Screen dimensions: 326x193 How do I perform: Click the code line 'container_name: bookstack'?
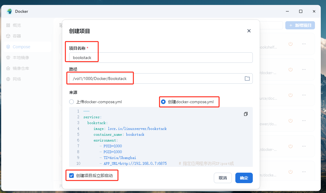119,135
